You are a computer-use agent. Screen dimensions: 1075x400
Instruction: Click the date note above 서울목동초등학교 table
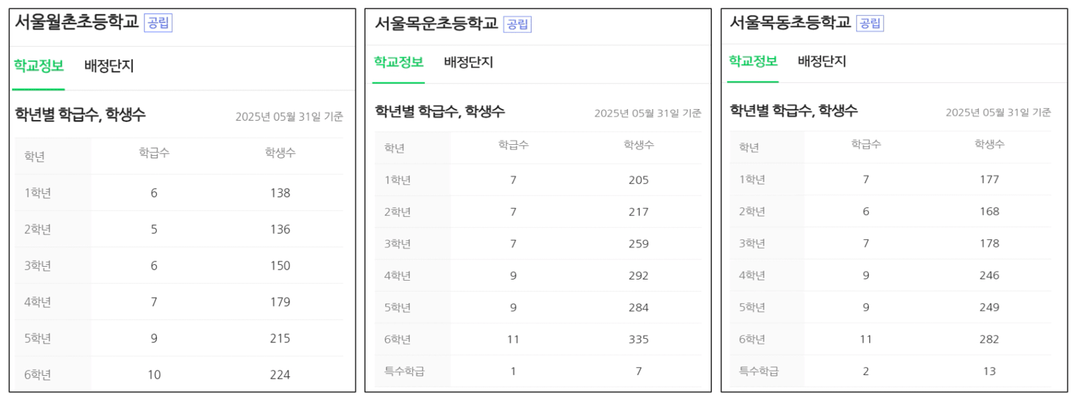[x=998, y=112]
